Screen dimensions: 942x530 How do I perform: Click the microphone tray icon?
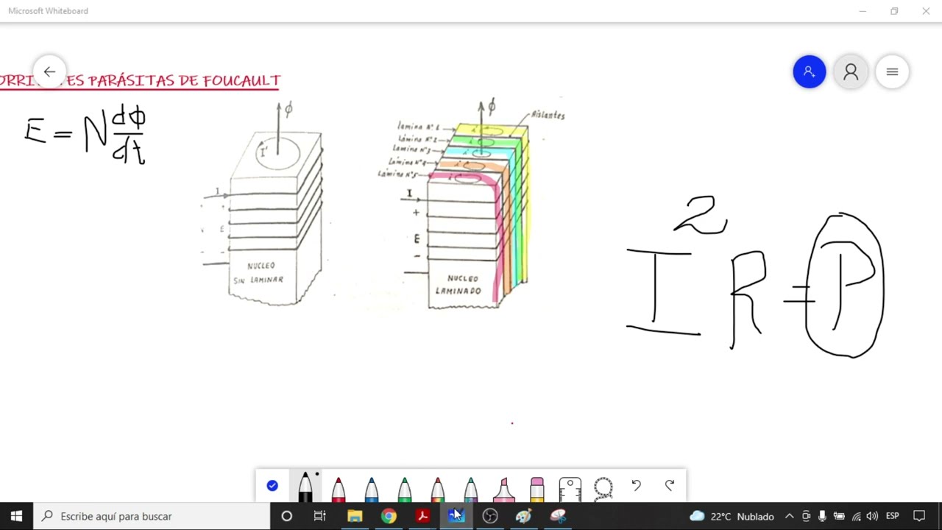coord(822,516)
